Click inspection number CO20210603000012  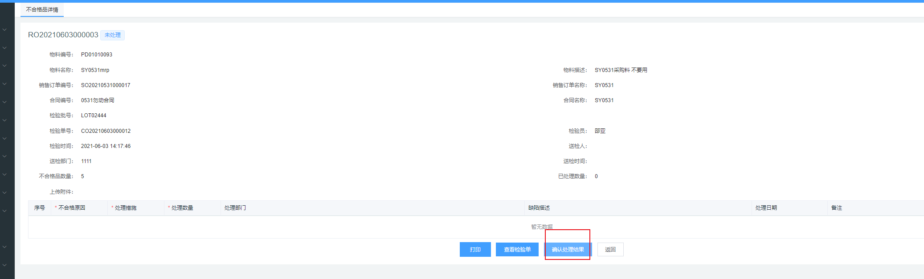point(106,131)
